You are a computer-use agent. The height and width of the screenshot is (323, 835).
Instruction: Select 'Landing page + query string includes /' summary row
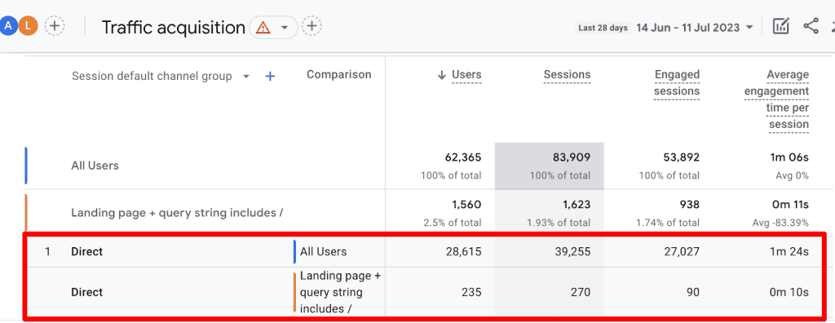coord(177,213)
